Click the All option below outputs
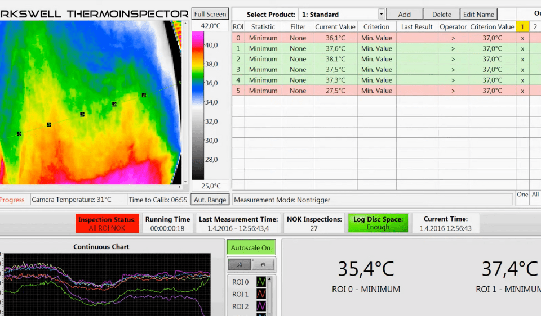Image resolution: width=541 pixels, height=316 pixels. (x=535, y=195)
